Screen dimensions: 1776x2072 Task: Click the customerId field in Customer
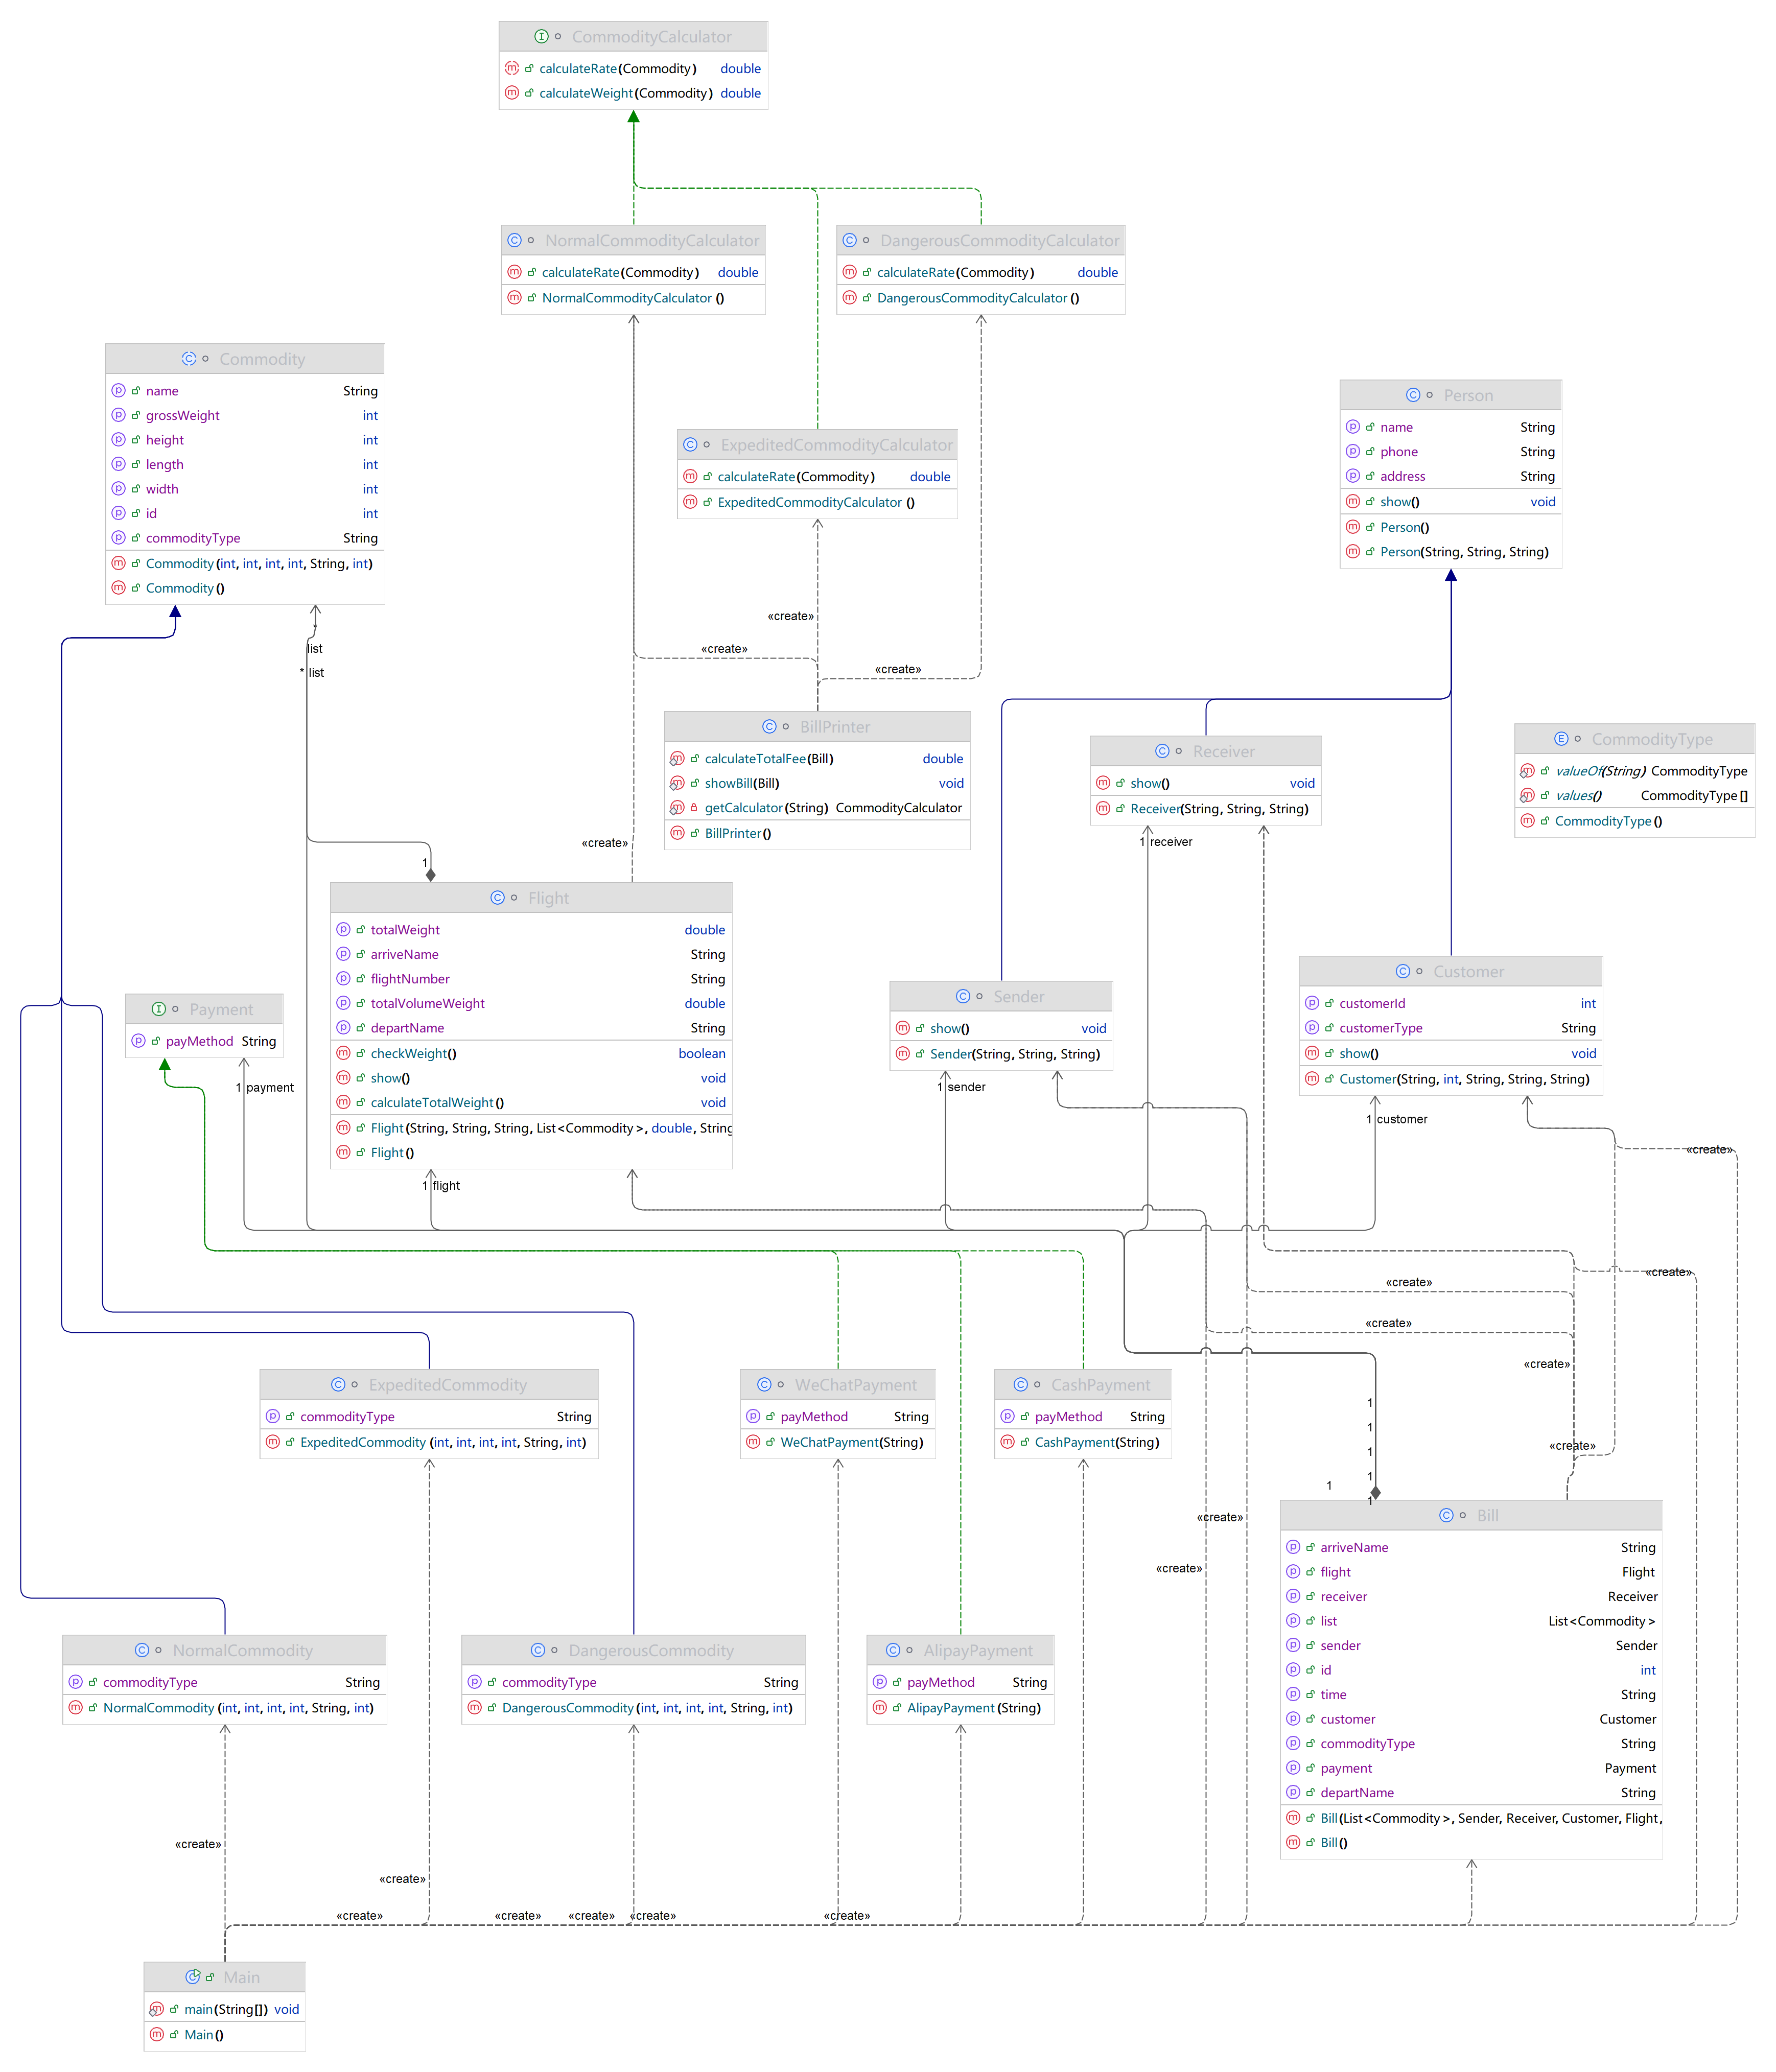1372,1003
